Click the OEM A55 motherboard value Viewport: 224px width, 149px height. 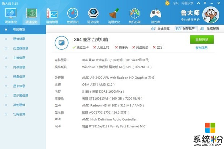click(98, 84)
